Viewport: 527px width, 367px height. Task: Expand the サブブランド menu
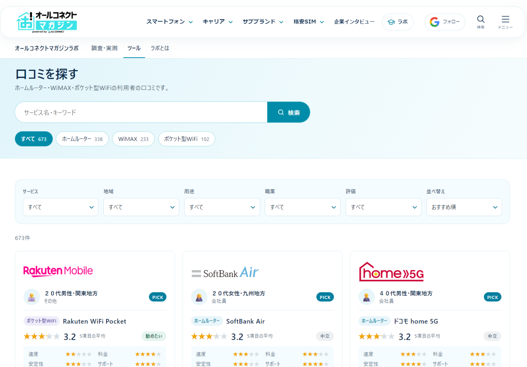(263, 22)
